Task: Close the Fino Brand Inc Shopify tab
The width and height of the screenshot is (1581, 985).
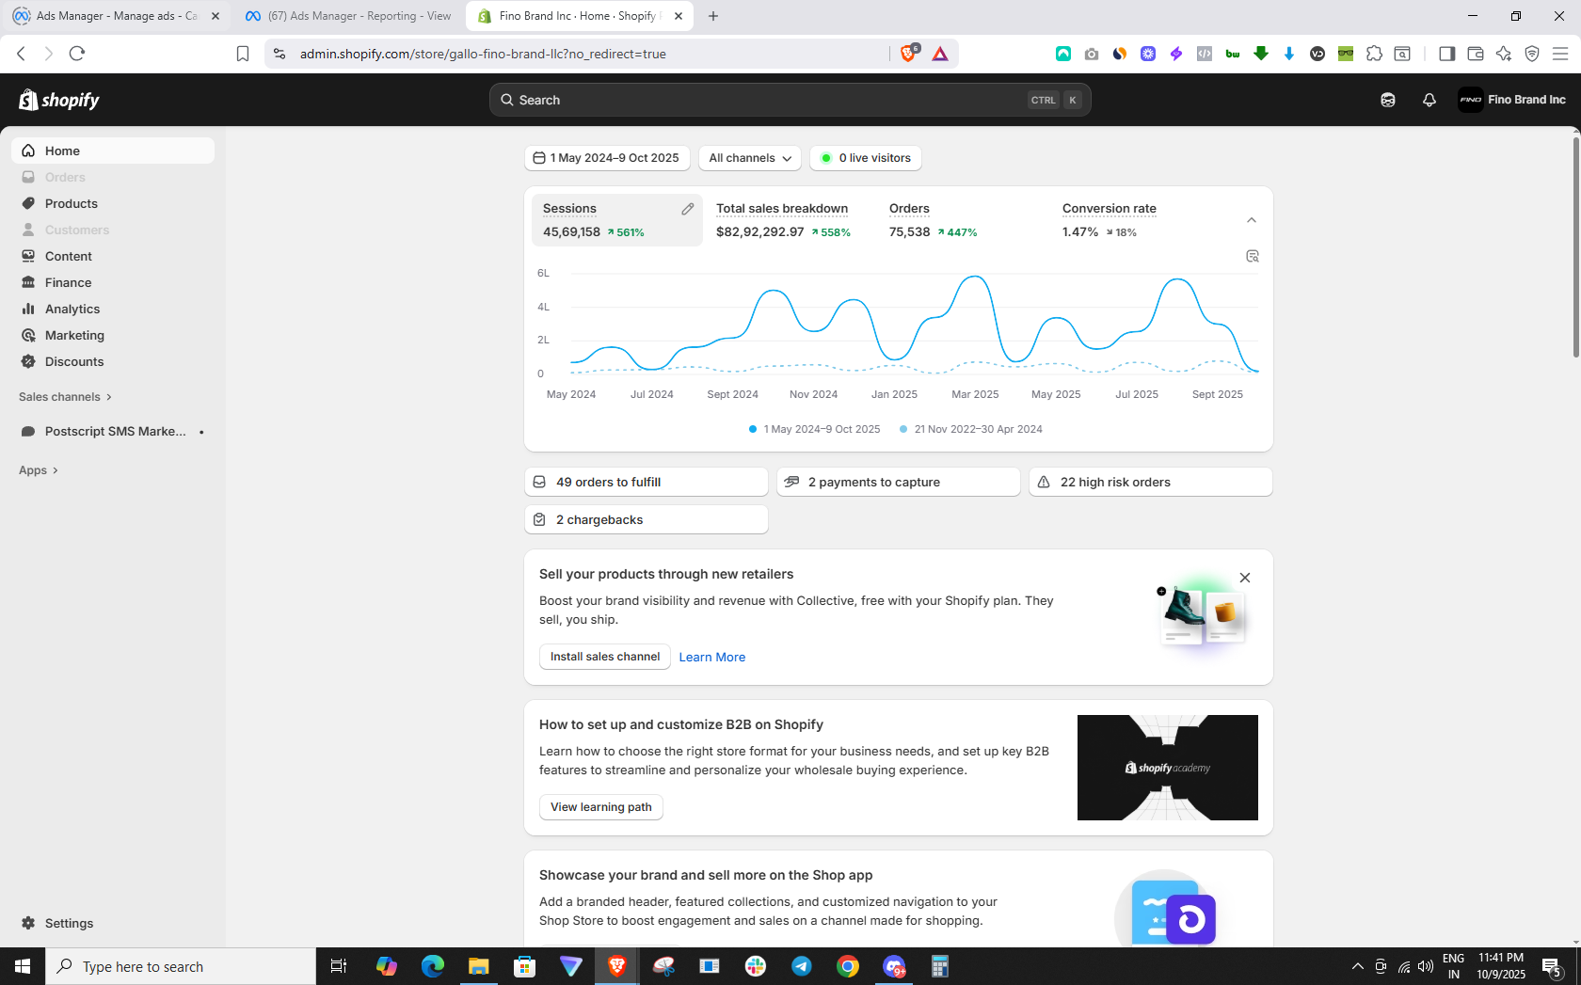Action: click(x=679, y=16)
